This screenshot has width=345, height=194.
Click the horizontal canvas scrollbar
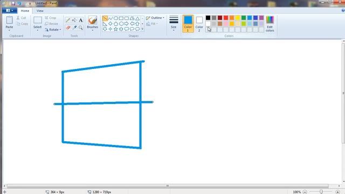point(168,186)
